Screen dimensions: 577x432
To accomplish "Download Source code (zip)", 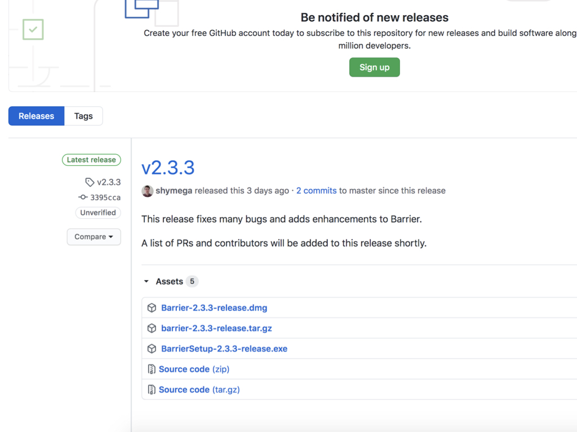I will coord(194,369).
